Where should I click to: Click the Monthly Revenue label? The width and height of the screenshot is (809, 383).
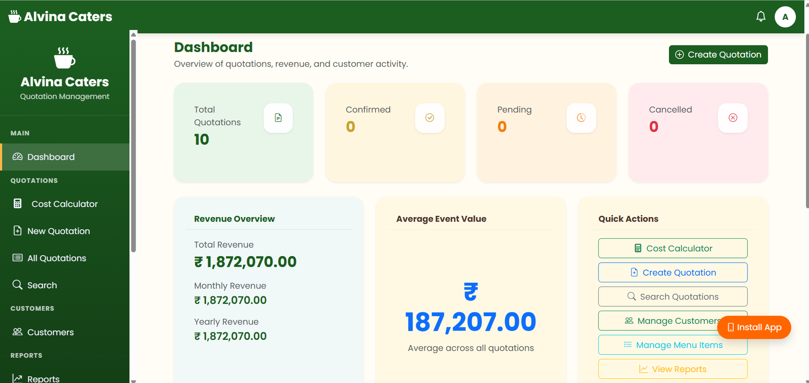click(x=230, y=286)
